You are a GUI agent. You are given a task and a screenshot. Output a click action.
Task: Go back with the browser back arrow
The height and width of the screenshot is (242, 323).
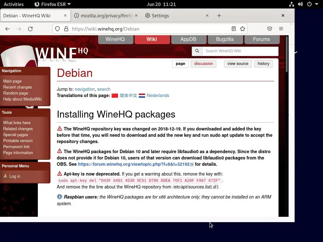pyautogui.click(x=8, y=29)
